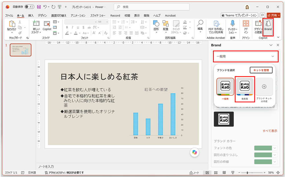Apply text shadow S icon

[83, 27]
